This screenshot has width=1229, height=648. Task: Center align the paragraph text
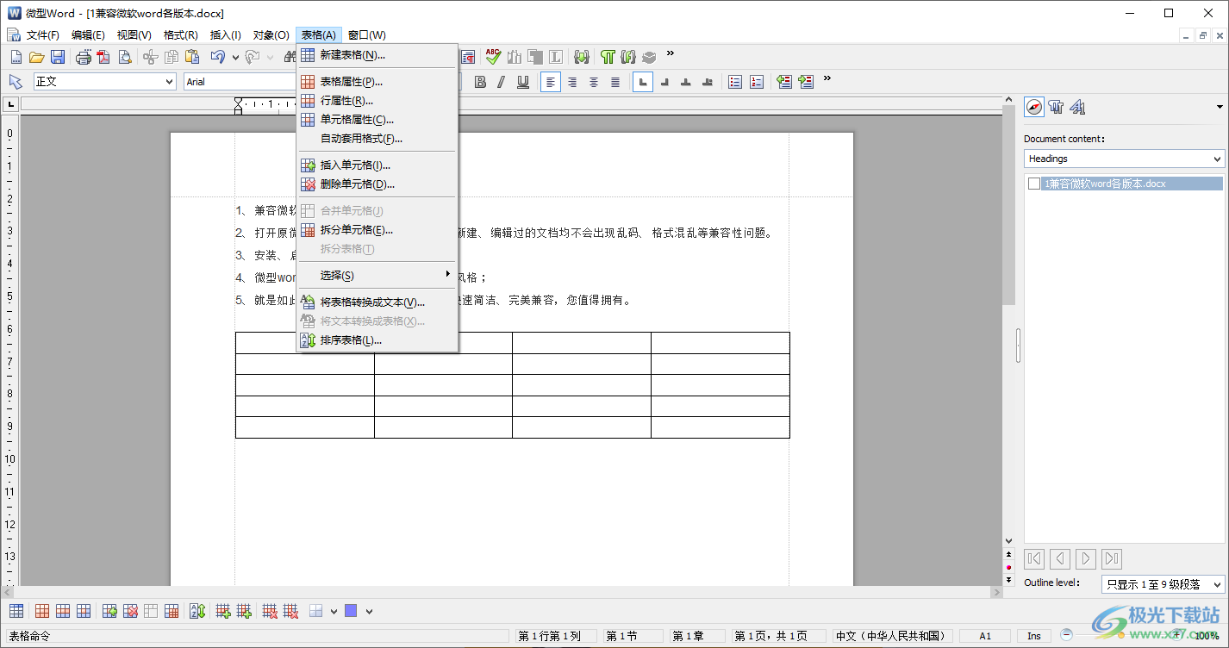[x=594, y=82]
